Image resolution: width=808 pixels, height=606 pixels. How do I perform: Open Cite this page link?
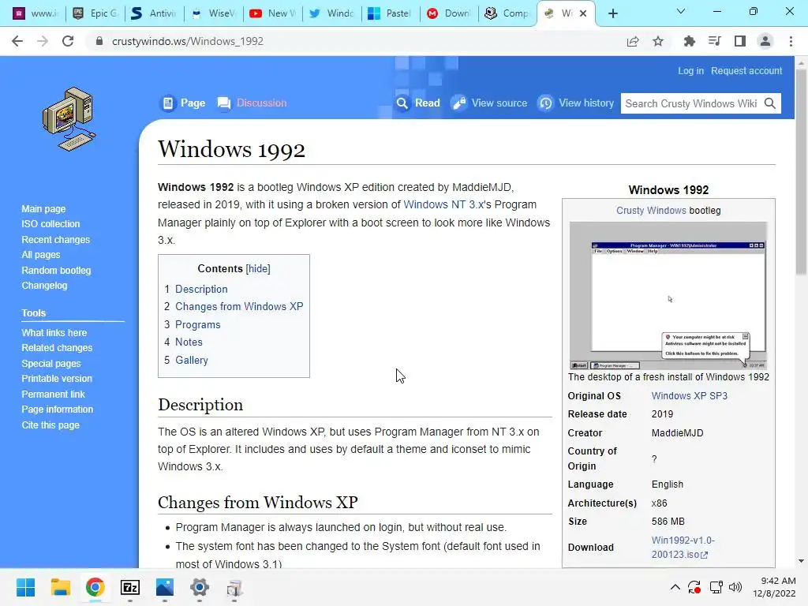50,425
